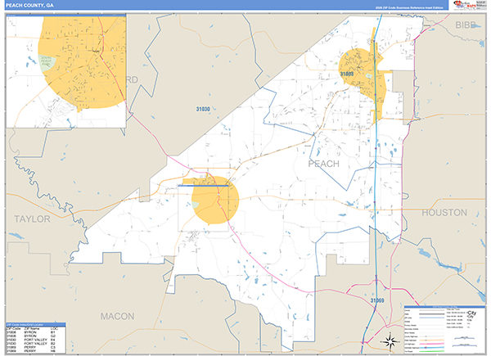Click the pink US highways legend line
Screen dimensions: 491x356
431,344
